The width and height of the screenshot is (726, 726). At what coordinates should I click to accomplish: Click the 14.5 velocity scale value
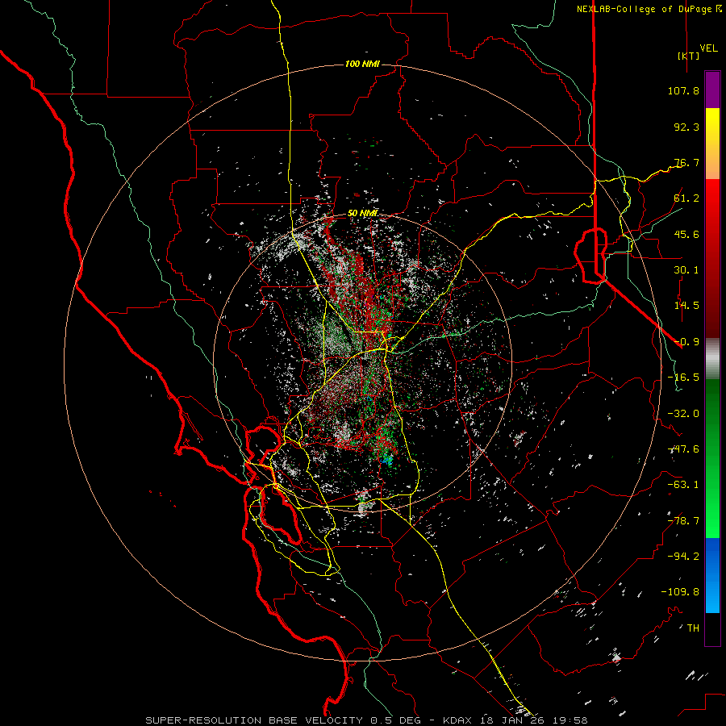686,306
